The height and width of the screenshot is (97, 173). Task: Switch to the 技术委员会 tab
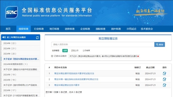(x=147, y=29)
